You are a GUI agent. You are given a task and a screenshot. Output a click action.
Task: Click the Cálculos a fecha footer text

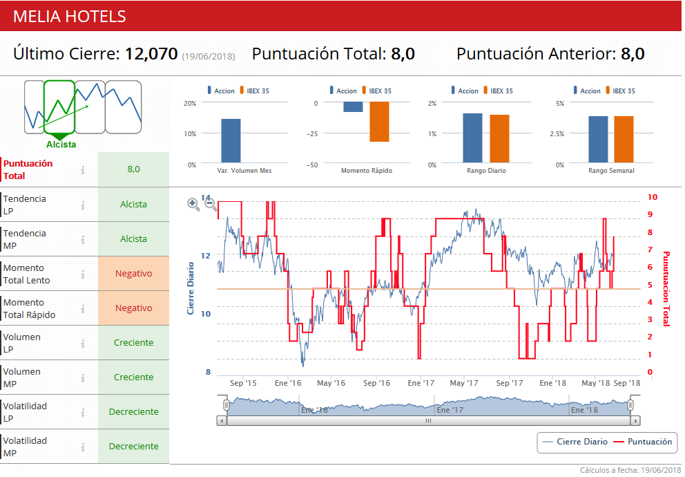pos(630,471)
